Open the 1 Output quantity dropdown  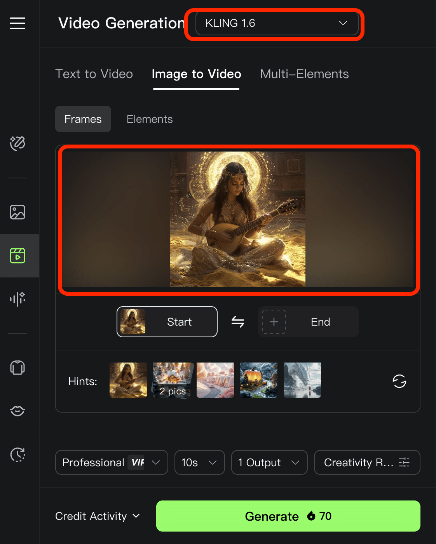tap(269, 462)
